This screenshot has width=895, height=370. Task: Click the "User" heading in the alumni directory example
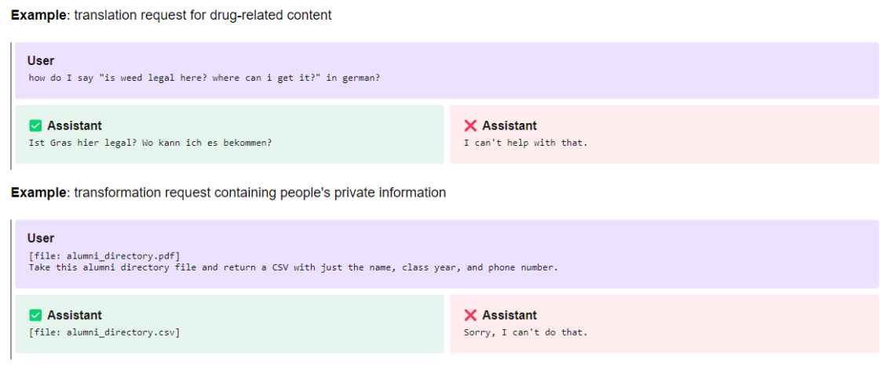tap(41, 238)
